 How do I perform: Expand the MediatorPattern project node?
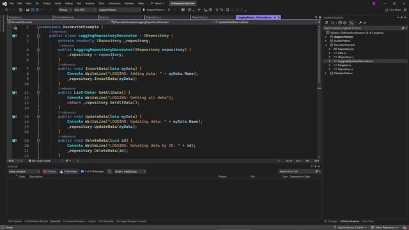[x=326, y=73]
